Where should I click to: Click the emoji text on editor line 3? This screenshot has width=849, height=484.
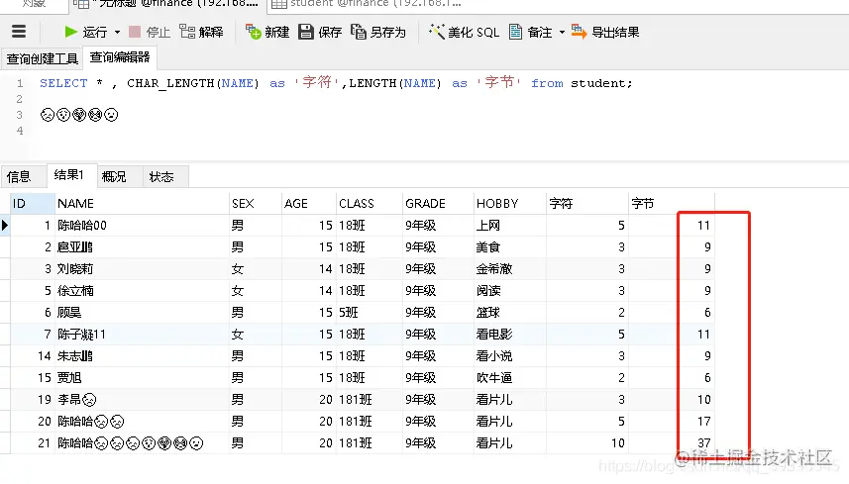(x=79, y=115)
